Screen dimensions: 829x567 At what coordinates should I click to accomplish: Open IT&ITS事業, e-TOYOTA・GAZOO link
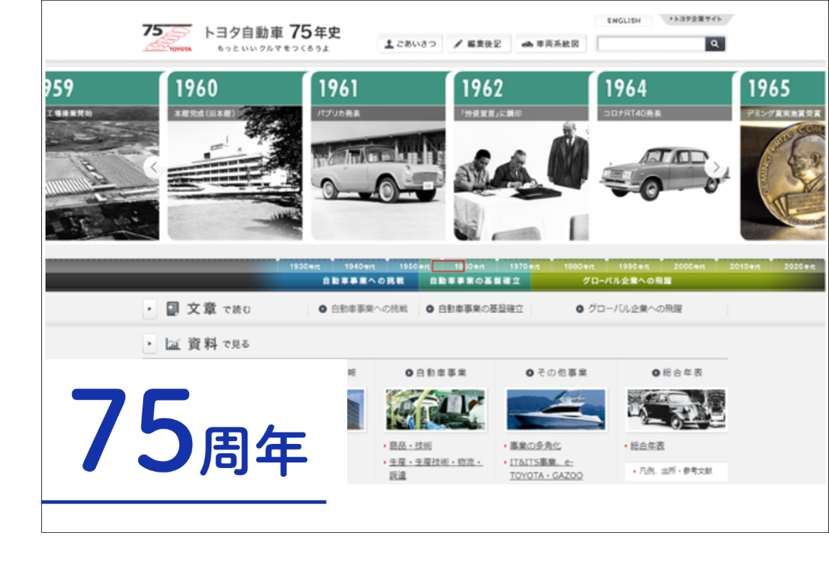[x=546, y=469]
